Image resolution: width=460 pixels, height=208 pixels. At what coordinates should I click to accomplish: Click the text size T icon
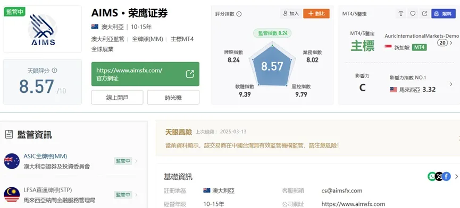401,14
